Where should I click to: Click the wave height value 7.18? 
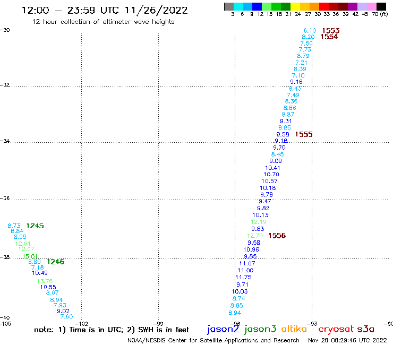[x=37, y=268]
